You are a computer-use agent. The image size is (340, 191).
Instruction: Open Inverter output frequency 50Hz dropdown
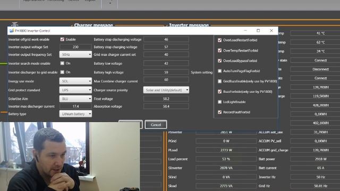[75, 55]
